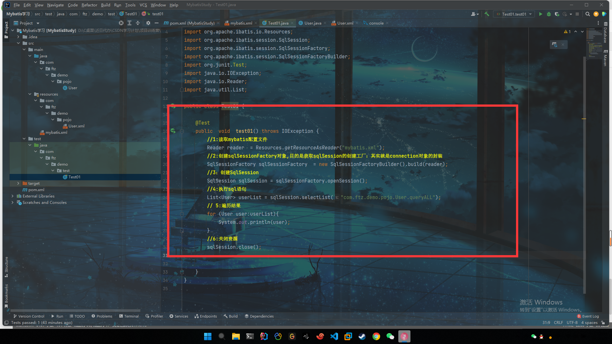Screen dimensions: 612x344
Task: Open the Database tool window
Action: (x=605, y=33)
